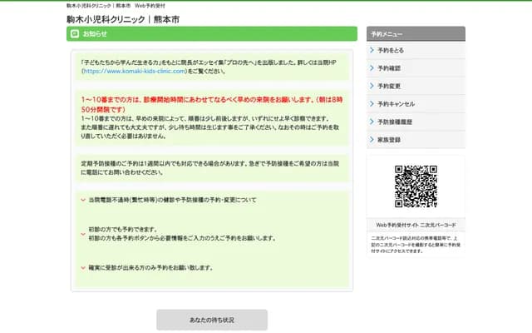Screen dimensions: 532x333
Task: Click the chevron icon beside 予約変更
Action: 372,86
